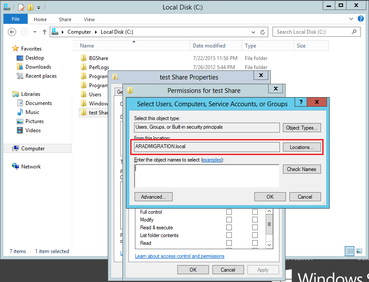Open the Quick Access Toolbar dropdown
369x282 pixels.
(x=39, y=7)
